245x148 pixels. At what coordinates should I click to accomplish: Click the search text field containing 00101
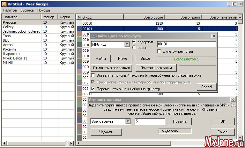[x=186, y=44]
